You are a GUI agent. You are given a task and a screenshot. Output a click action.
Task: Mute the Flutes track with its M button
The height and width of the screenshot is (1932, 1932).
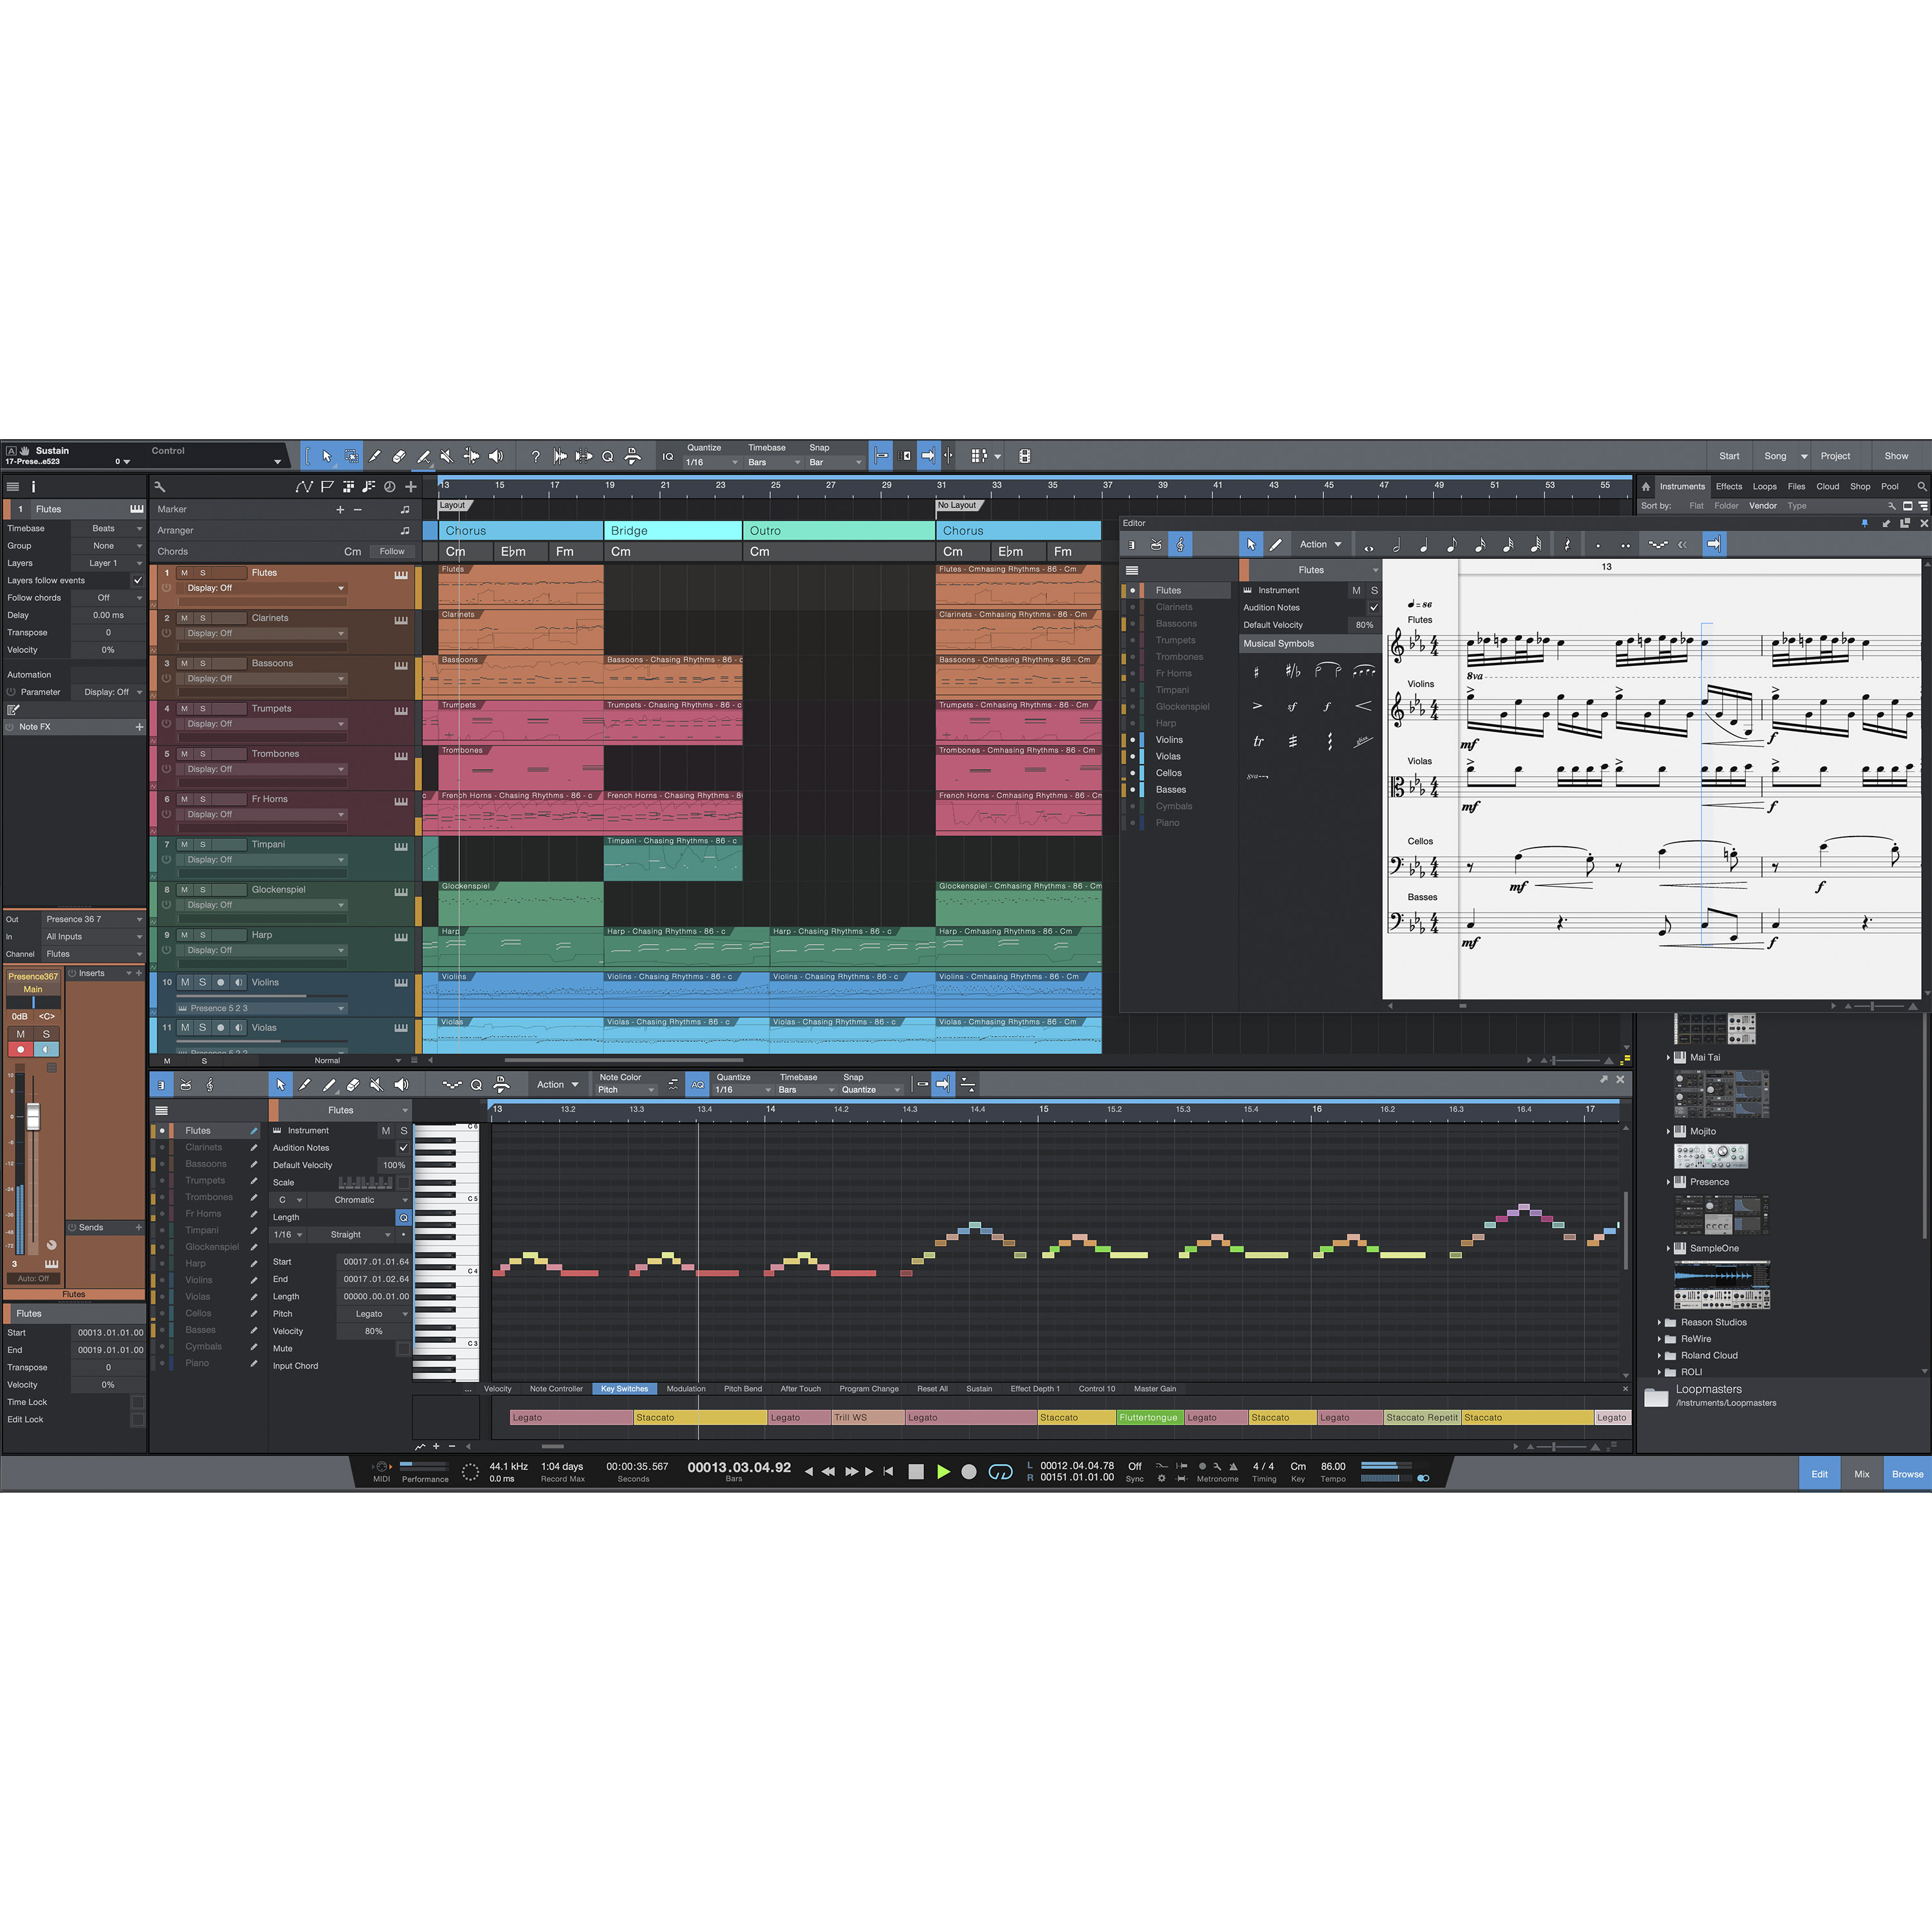pyautogui.click(x=184, y=572)
